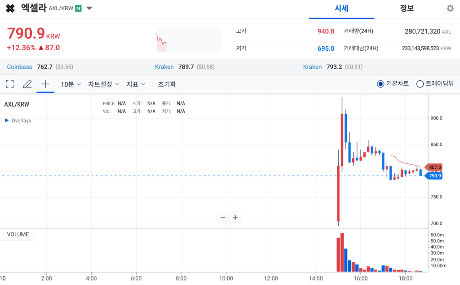Click the 초기화 reset button
The width and height of the screenshot is (460, 285).
(x=167, y=84)
